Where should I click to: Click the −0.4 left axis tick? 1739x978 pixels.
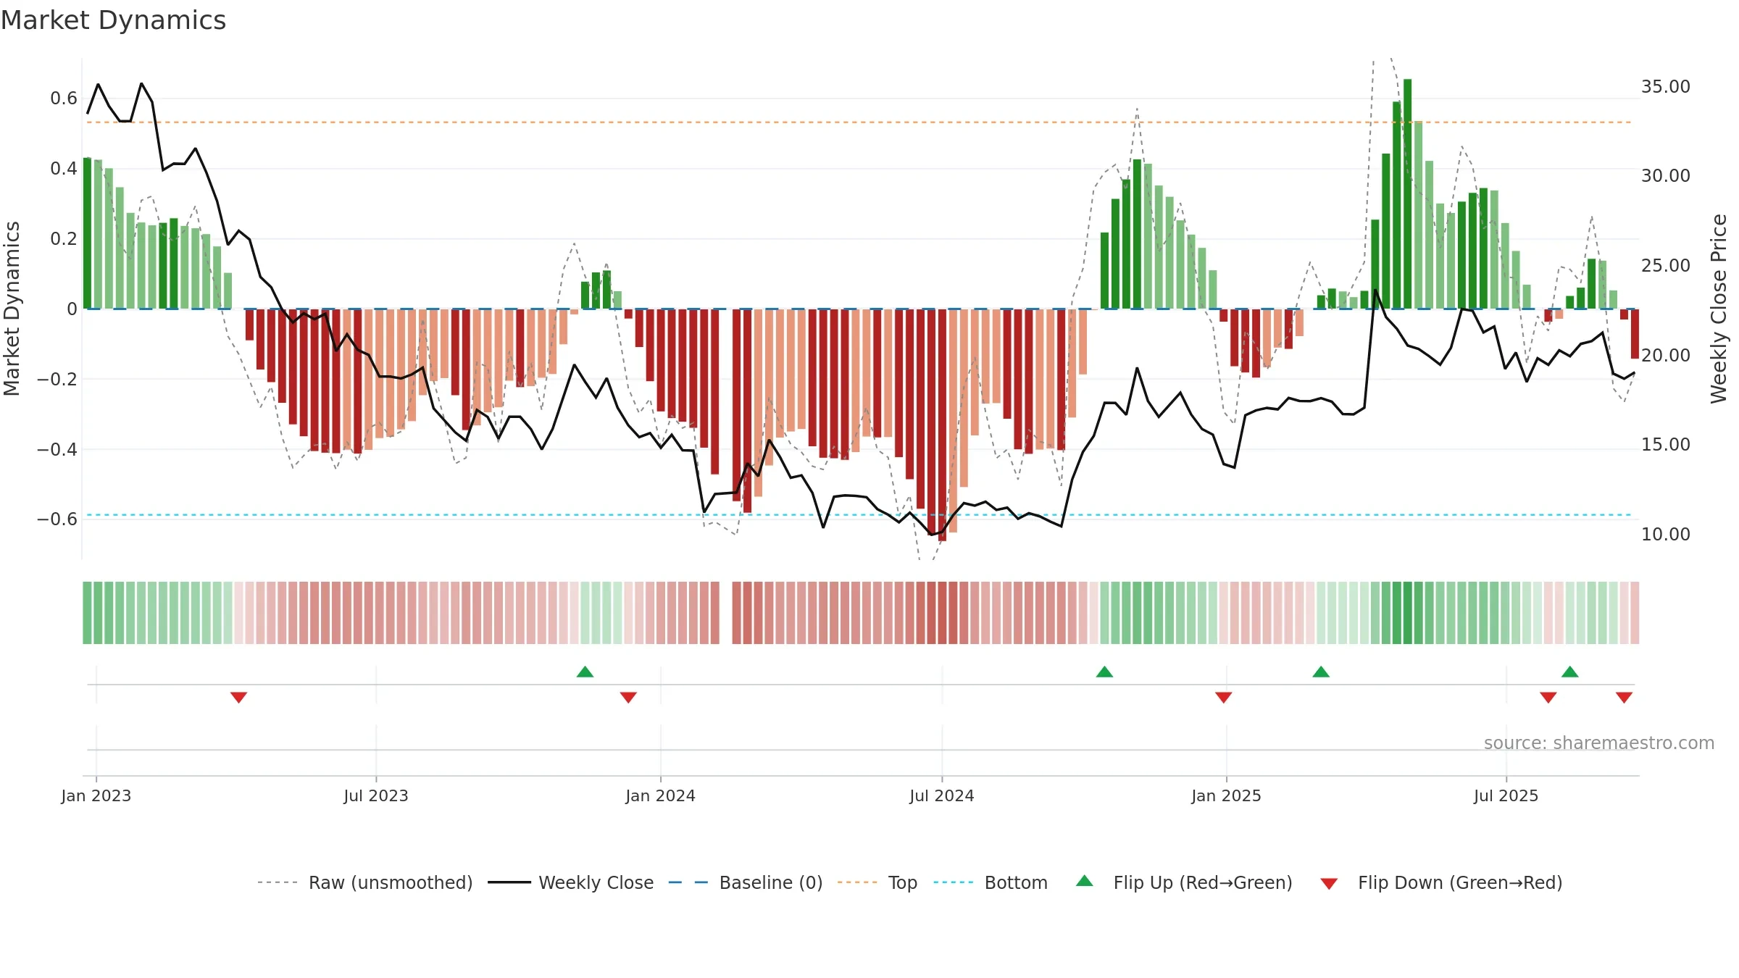(x=57, y=449)
